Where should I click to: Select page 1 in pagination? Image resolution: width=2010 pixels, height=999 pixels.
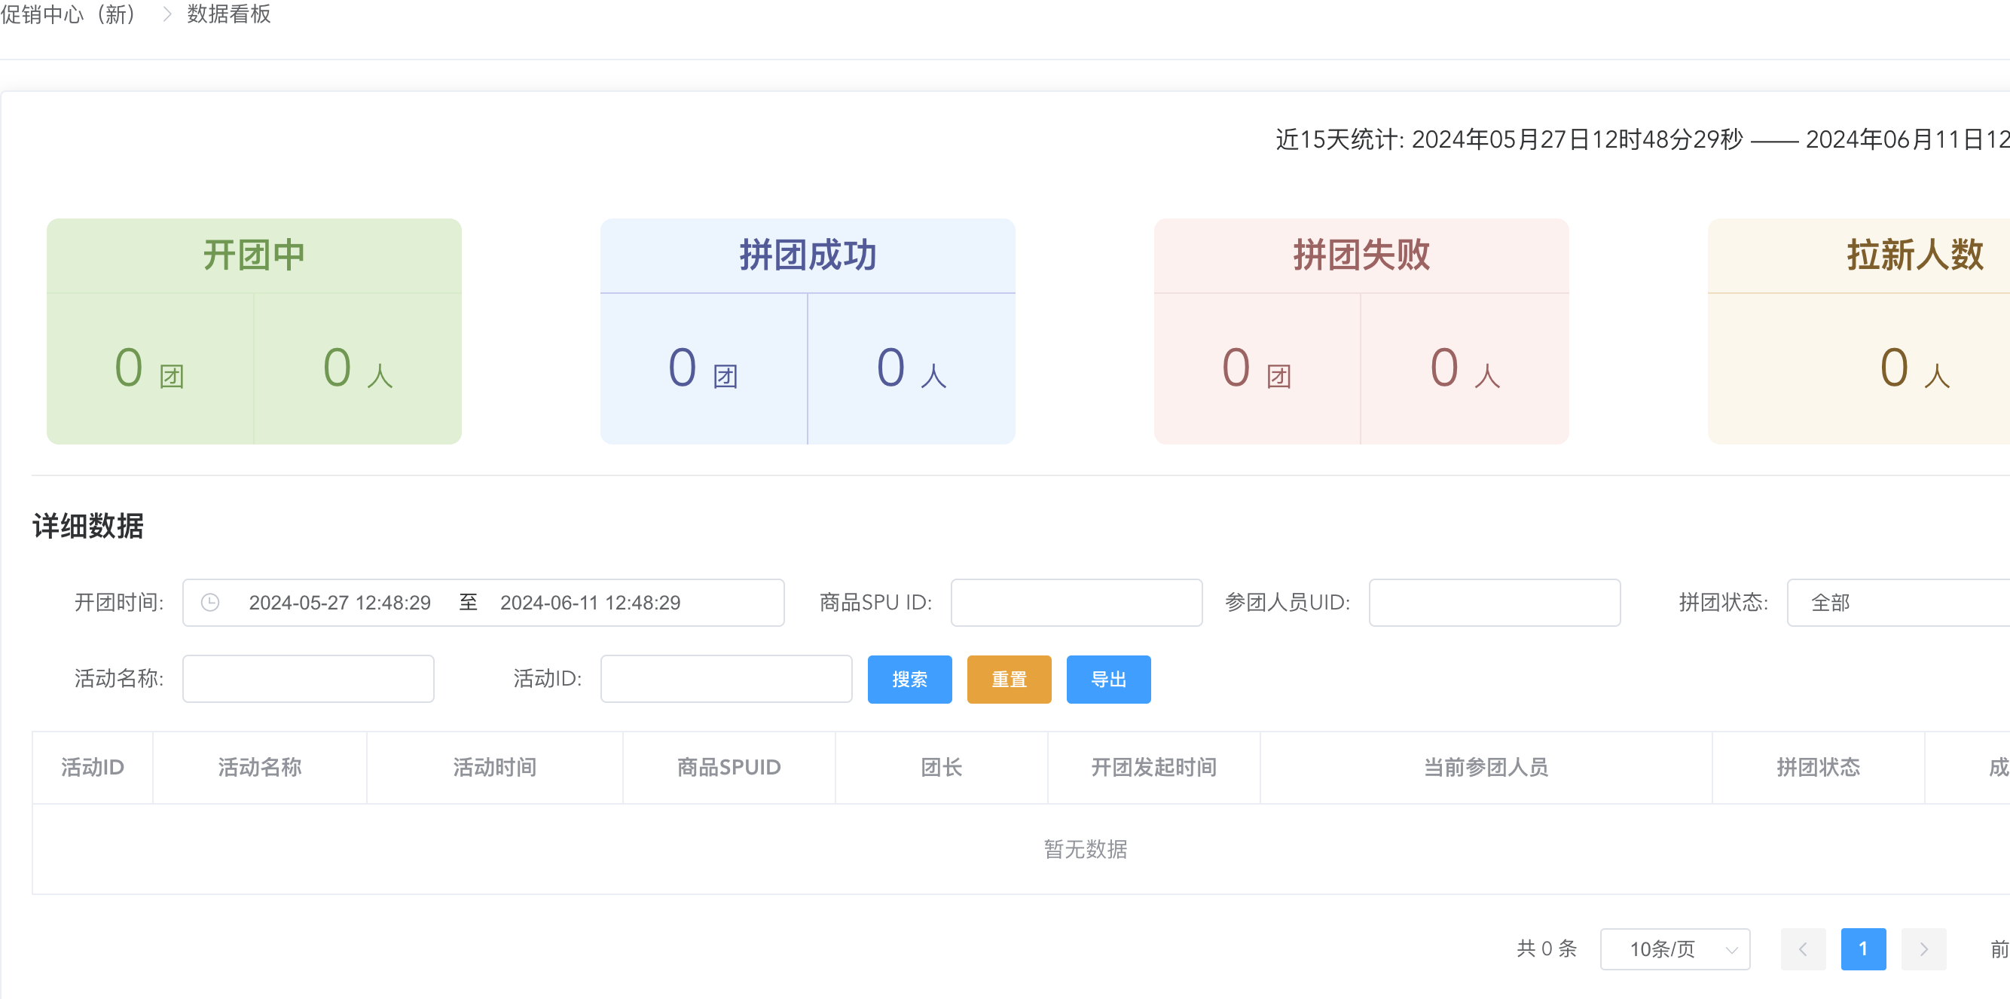click(1863, 949)
